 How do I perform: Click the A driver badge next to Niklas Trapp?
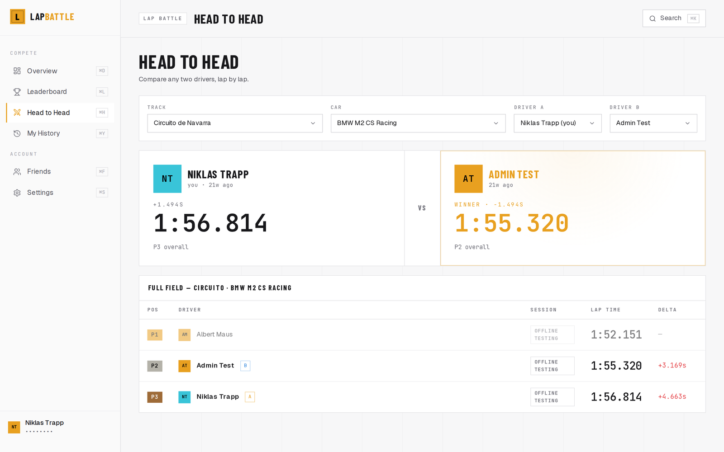pos(250,397)
